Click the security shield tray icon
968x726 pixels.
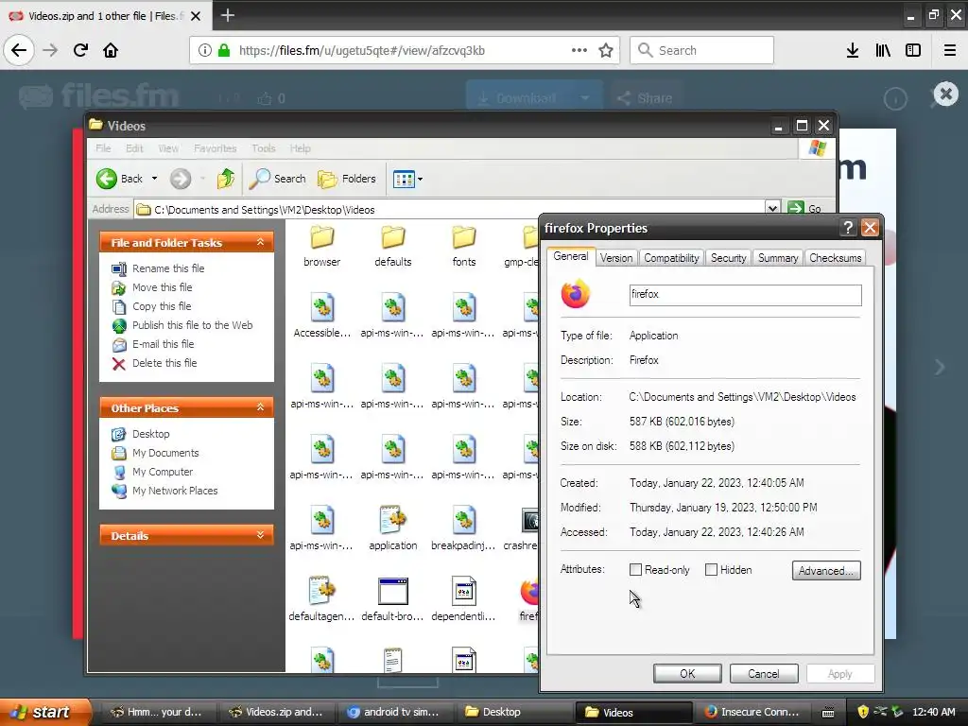(x=862, y=712)
